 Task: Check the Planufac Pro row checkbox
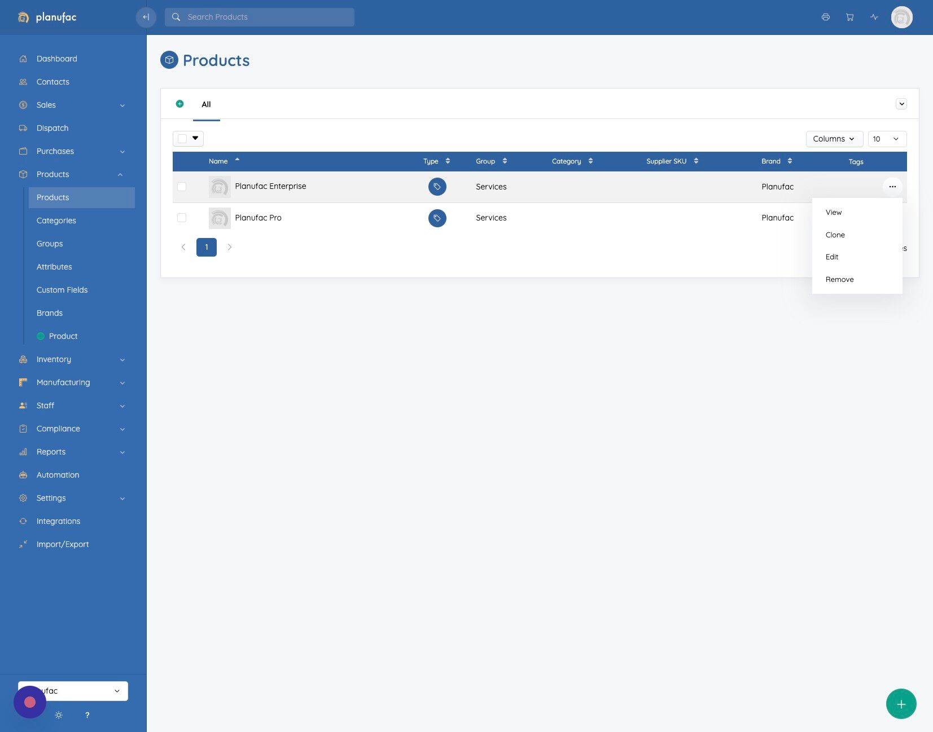(x=182, y=218)
